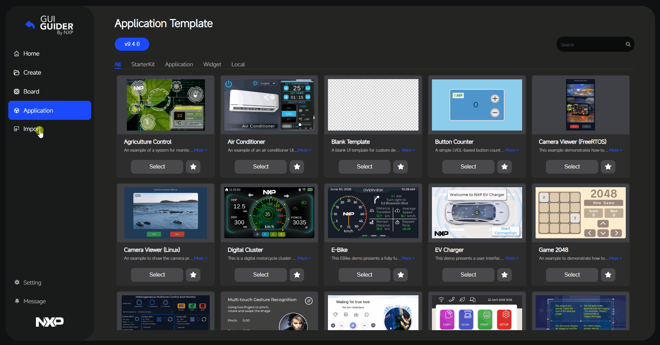Open the EV Charger preview thumbnail
Screen dimensions: 660x345
[x=477, y=213]
